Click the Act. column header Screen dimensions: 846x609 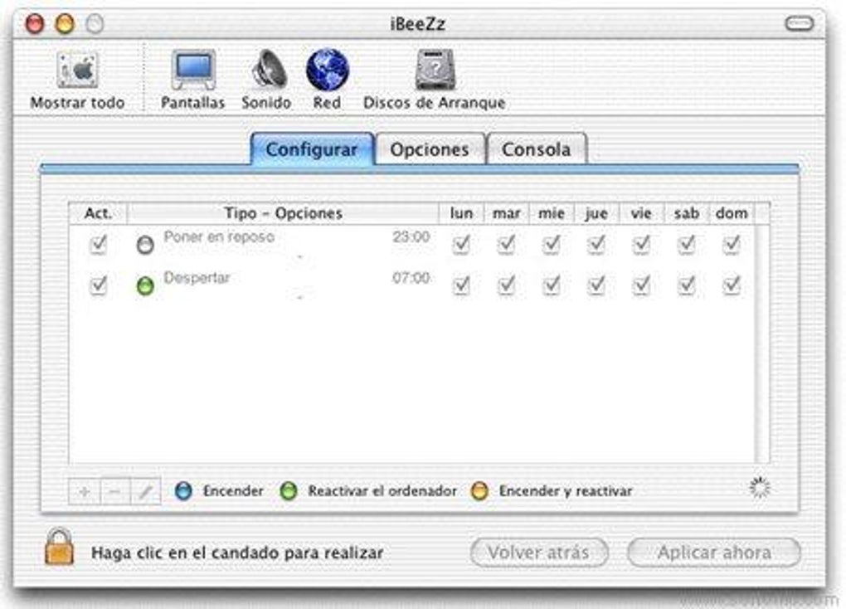(x=98, y=213)
